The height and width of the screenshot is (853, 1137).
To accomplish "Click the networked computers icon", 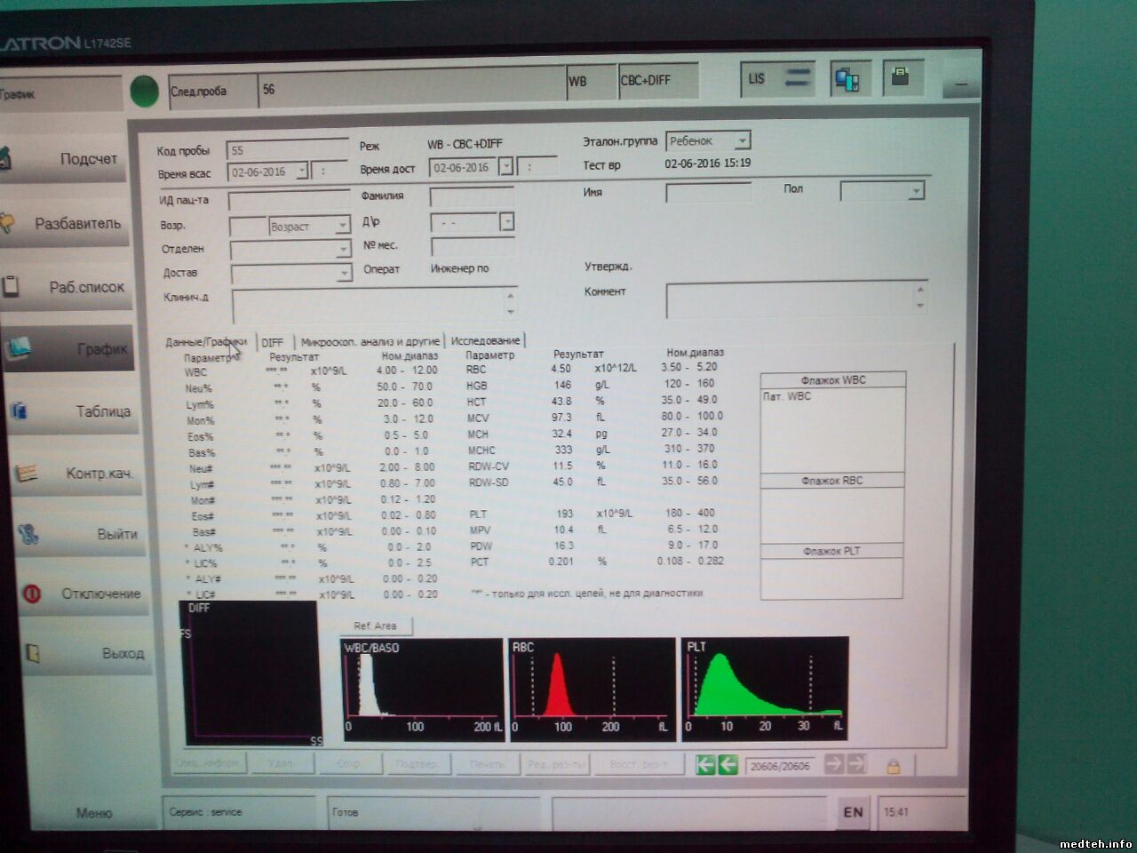I will pos(847,81).
